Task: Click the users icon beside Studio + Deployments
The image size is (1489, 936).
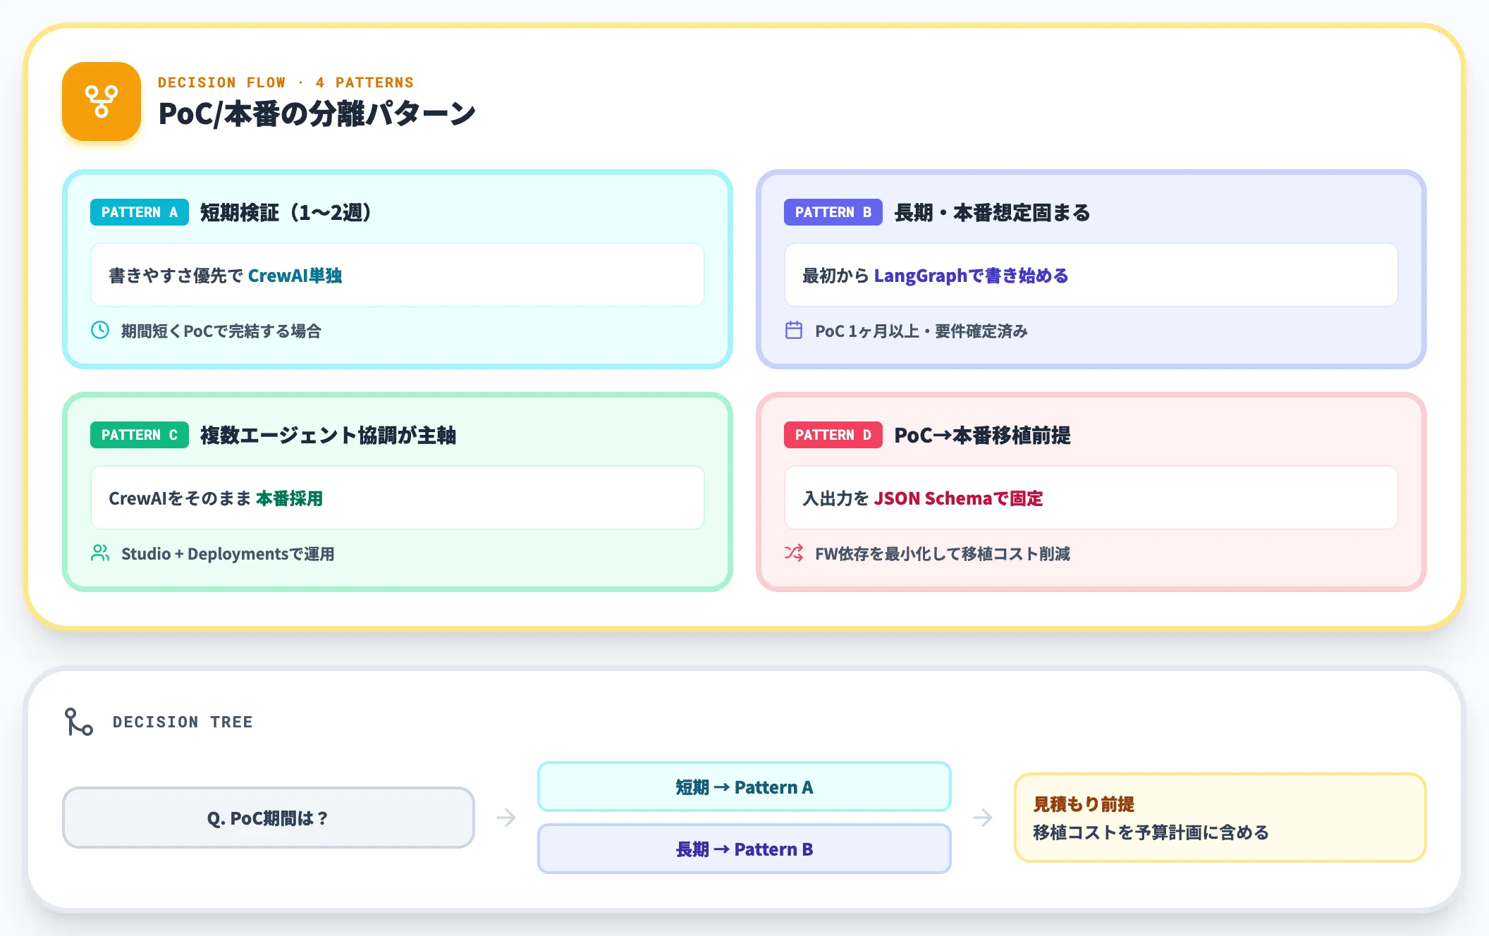Action: click(100, 553)
